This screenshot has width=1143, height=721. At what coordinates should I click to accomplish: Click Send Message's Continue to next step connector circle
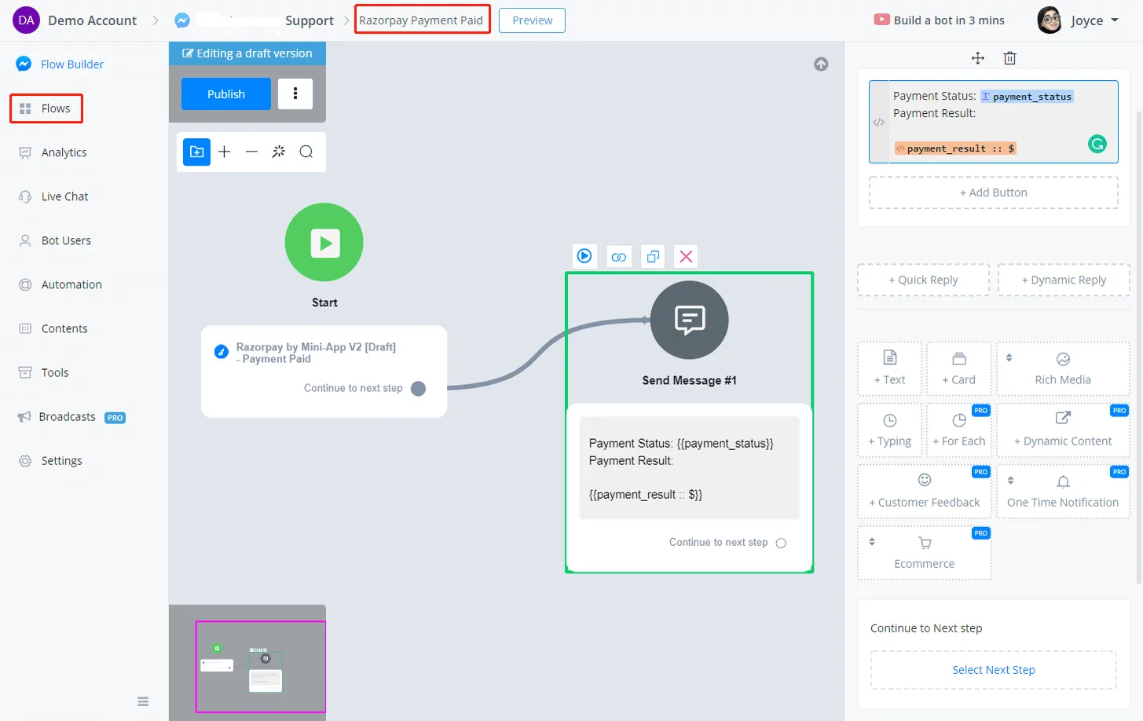point(781,543)
